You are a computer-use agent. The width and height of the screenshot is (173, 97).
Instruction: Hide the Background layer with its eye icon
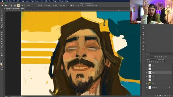[147, 87]
